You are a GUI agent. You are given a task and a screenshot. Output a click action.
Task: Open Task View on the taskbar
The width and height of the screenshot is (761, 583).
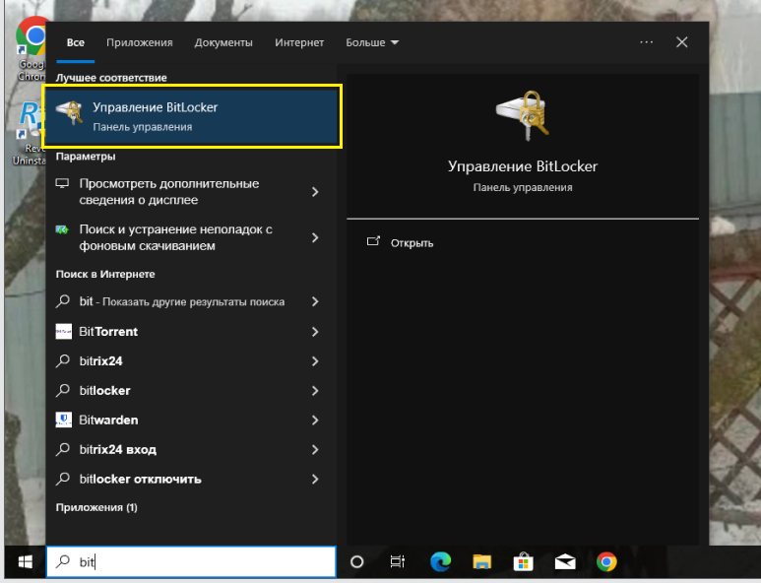tap(397, 561)
